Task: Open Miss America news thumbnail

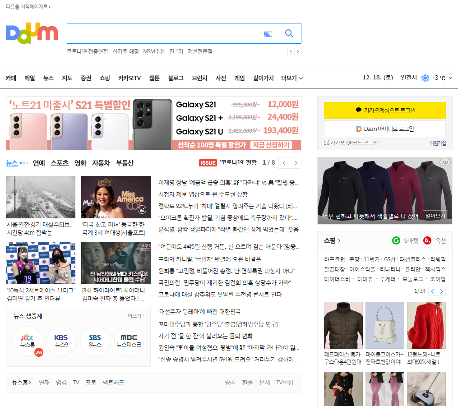Action: click(116, 197)
